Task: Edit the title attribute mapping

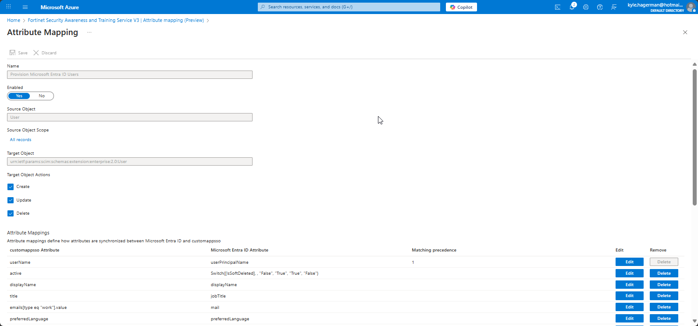Action: (629, 296)
